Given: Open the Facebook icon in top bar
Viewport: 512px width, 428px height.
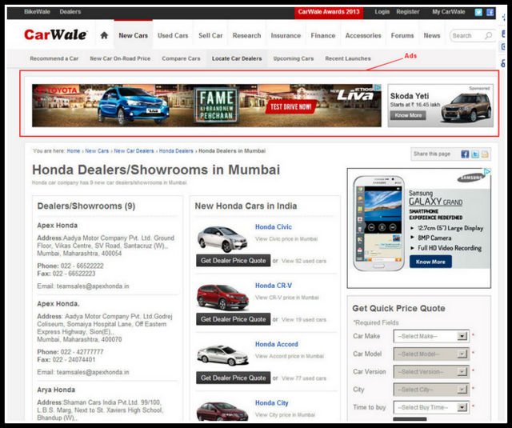Looking at the screenshot, I should click(x=490, y=13).
